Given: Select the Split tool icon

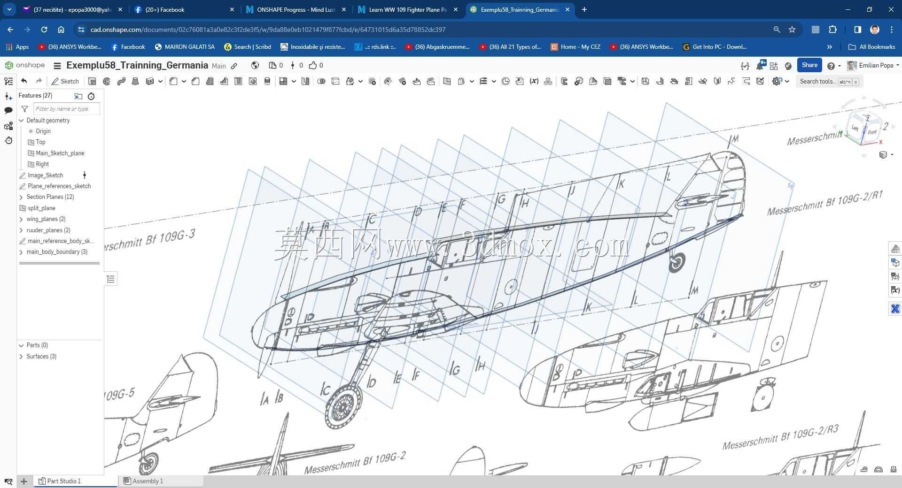Looking at the screenshot, I should (335, 81).
